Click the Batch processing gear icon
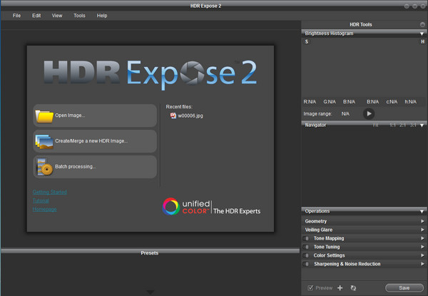The height and width of the screenshot is (296, 428). tap(44, 167)
